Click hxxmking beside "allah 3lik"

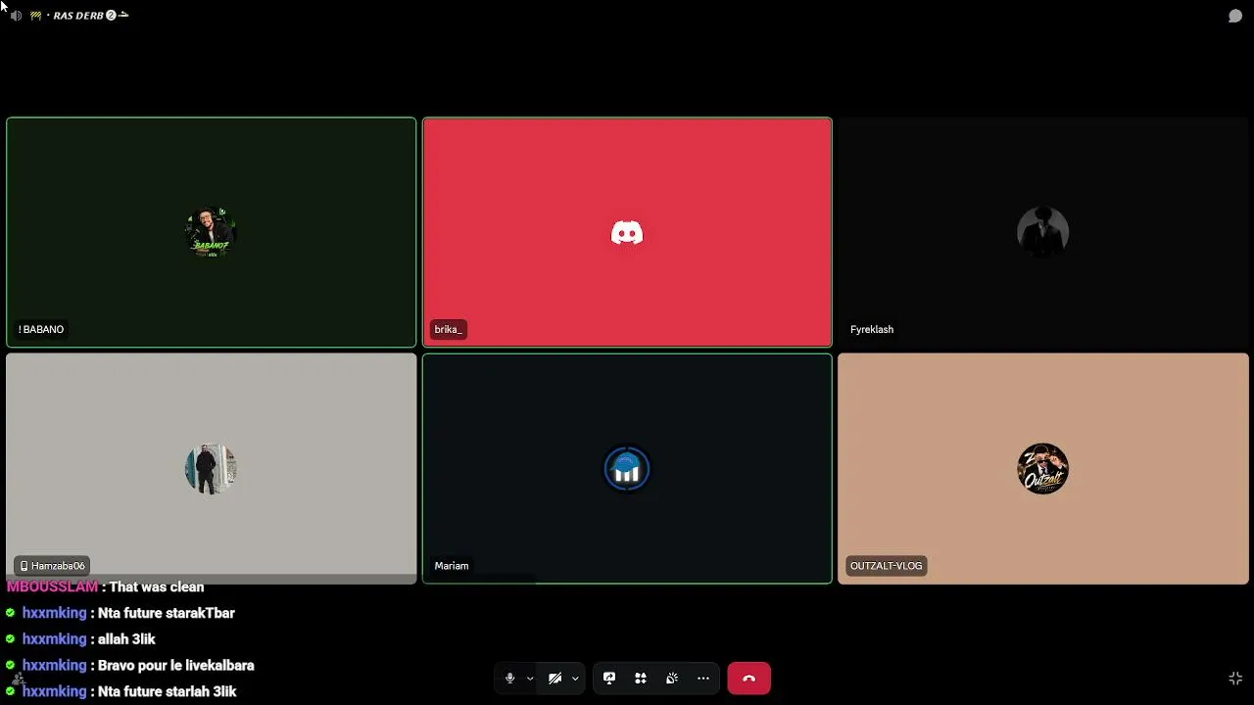[55, 639]
